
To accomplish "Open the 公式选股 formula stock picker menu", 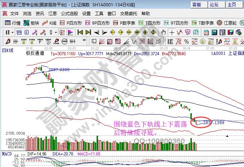I will (69, 14).
